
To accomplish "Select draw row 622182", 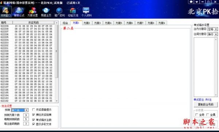I will (27, 101).
